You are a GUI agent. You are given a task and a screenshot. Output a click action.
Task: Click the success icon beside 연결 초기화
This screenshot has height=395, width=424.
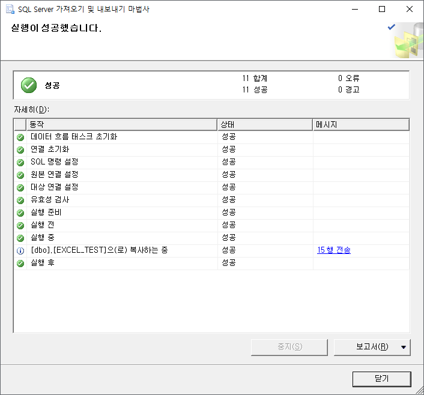(x=20, y=149)
